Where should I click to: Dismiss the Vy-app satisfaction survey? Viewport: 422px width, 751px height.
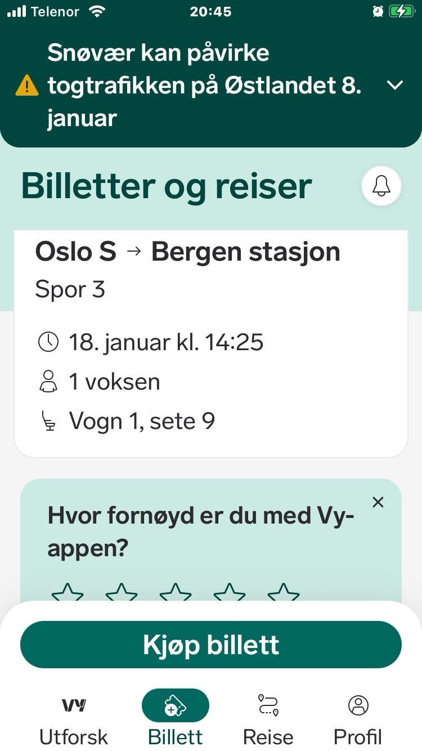coord(378,502)
